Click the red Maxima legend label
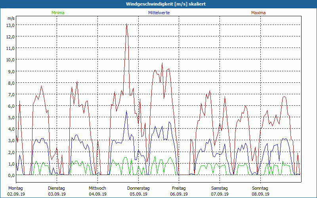This screenshot has height=198, width=317. pos(258,13)
